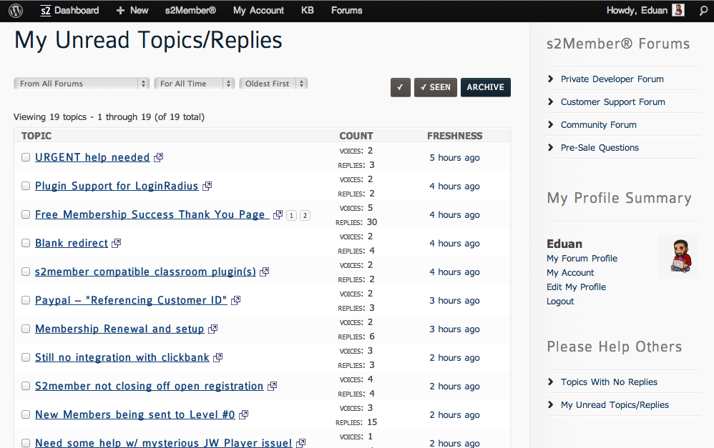The width and height of the screenshot is (714, 448).
Task: Open the From All Forums dropdown
Action: pos(82,84)
